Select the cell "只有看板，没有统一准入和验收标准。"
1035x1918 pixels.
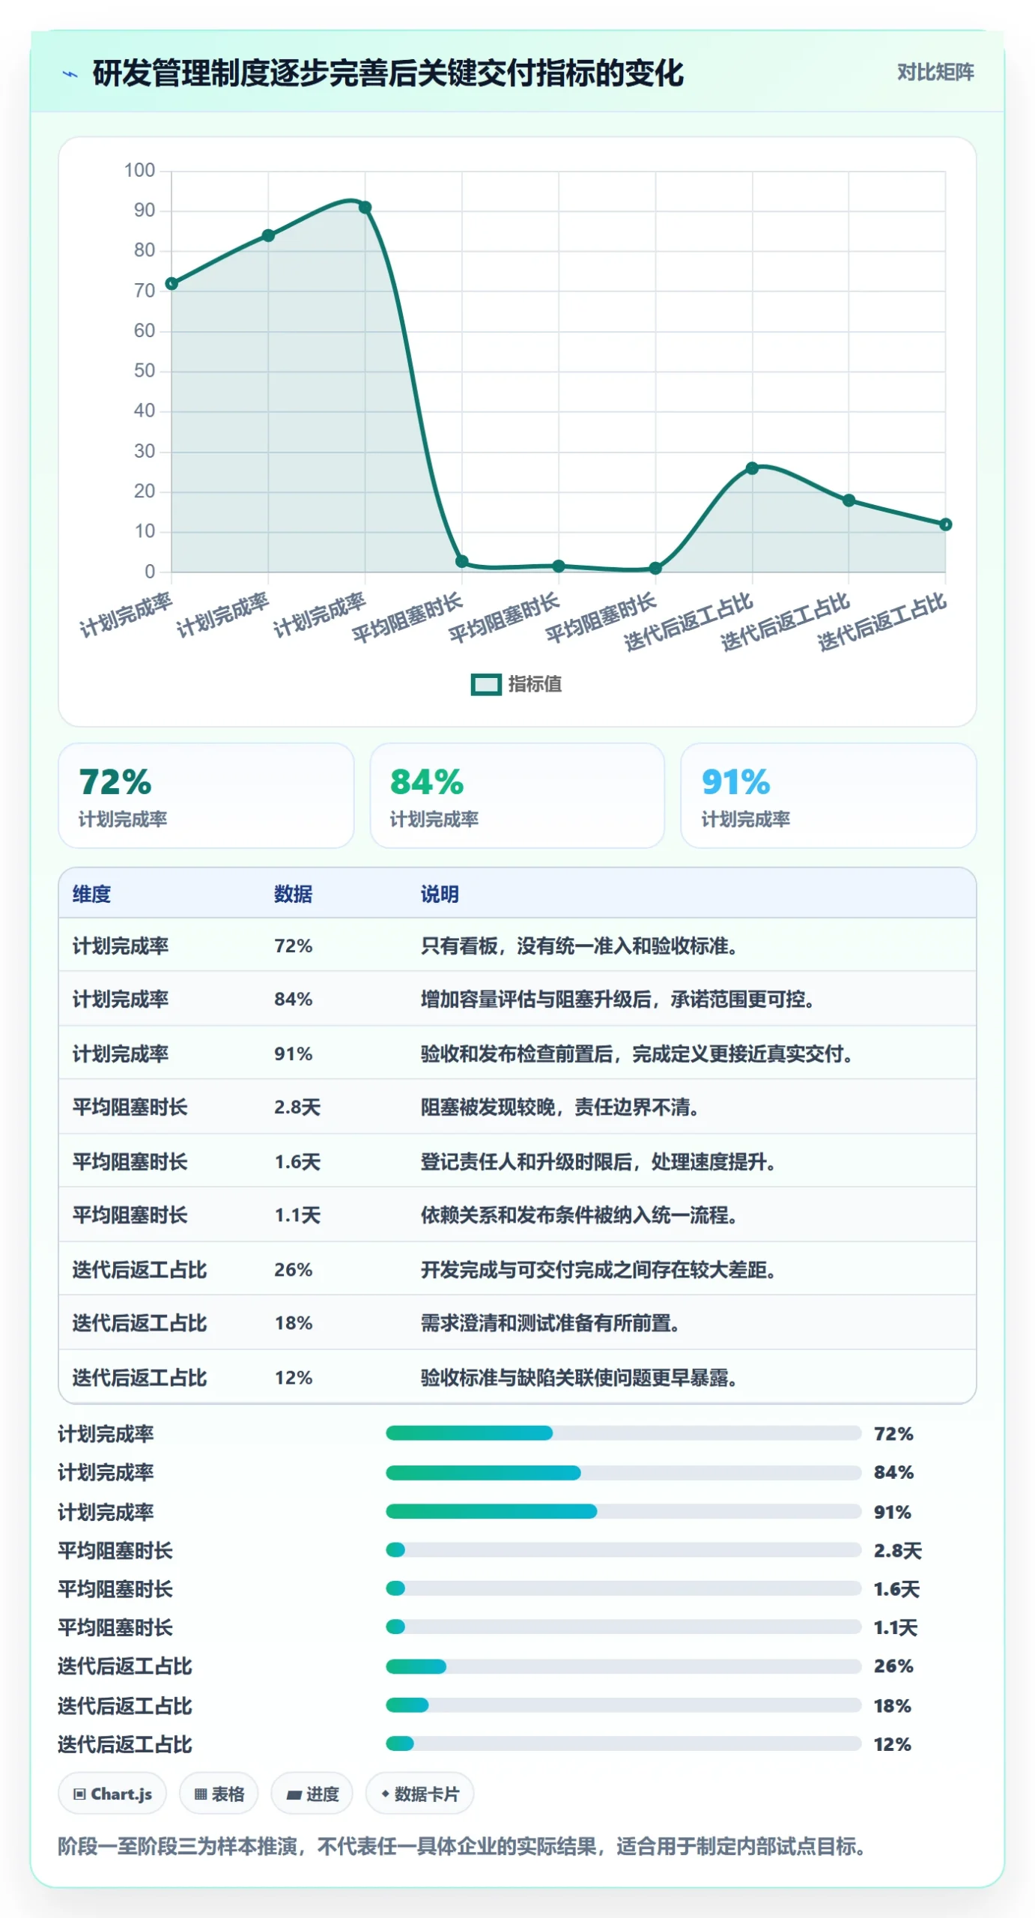click(x=580, y=946)
